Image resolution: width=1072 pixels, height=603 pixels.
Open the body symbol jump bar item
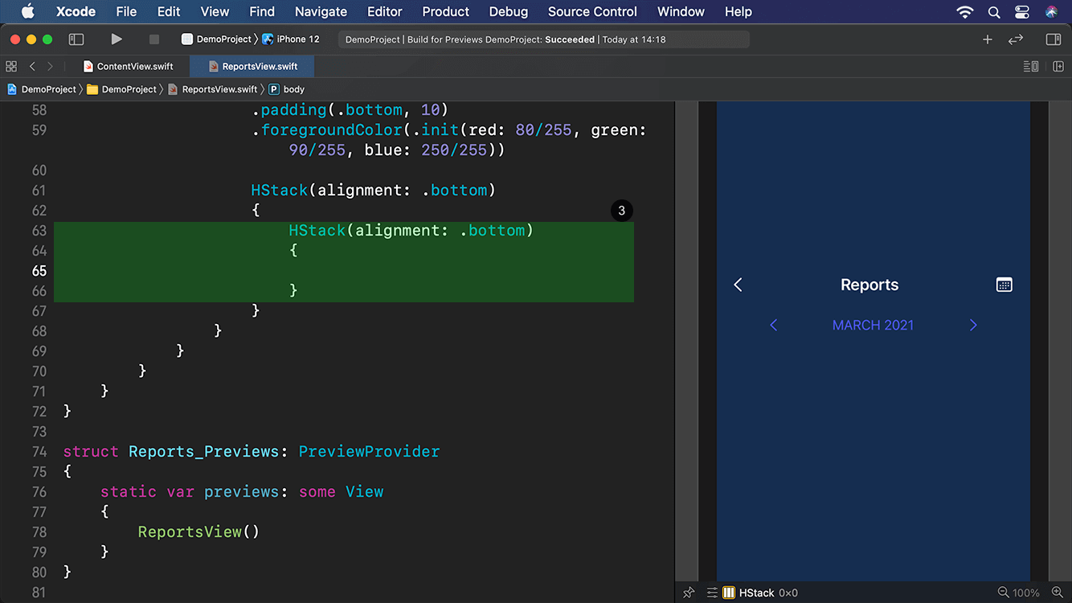[x=287, y=89]
